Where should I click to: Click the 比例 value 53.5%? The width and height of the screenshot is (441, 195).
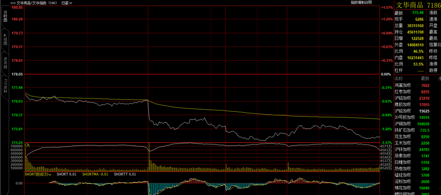coord(419,64)
